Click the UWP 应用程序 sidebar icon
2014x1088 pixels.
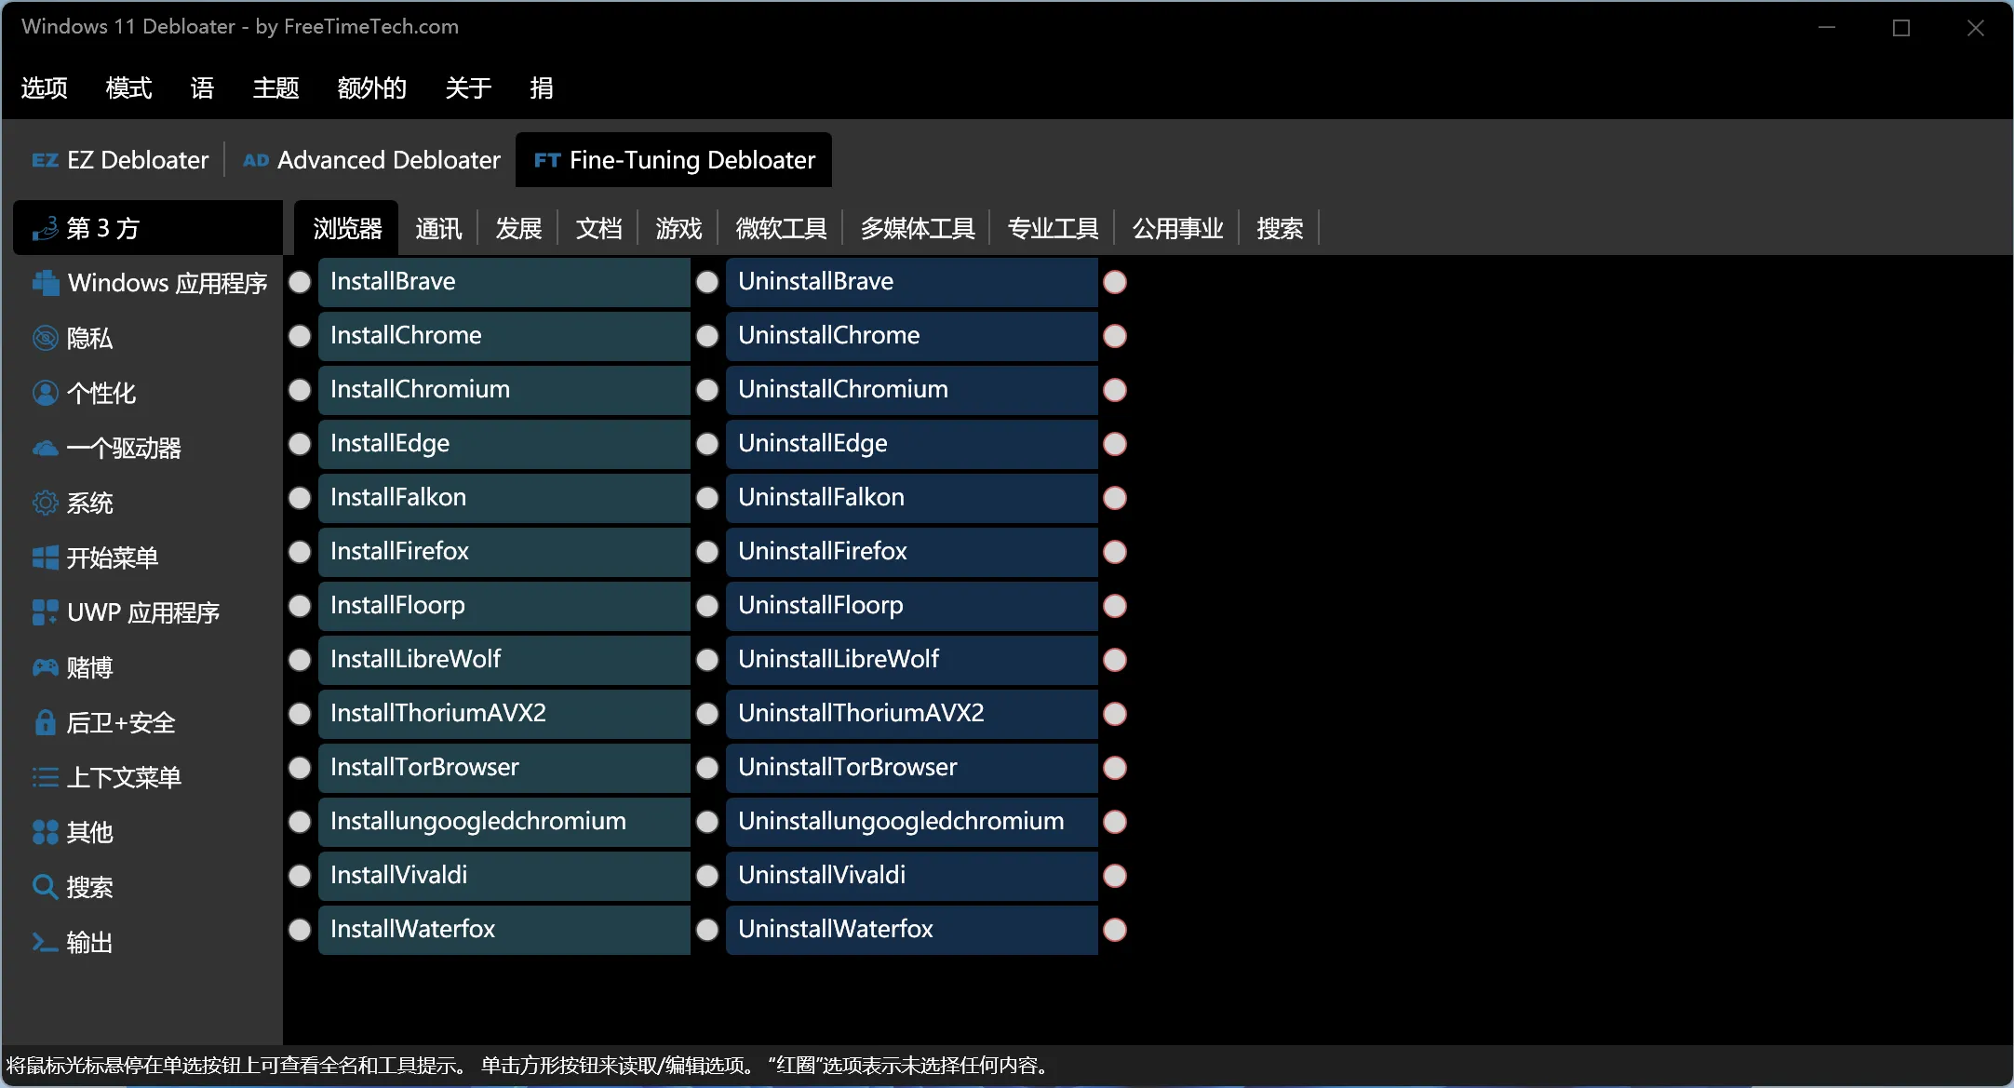coord(45,612)
